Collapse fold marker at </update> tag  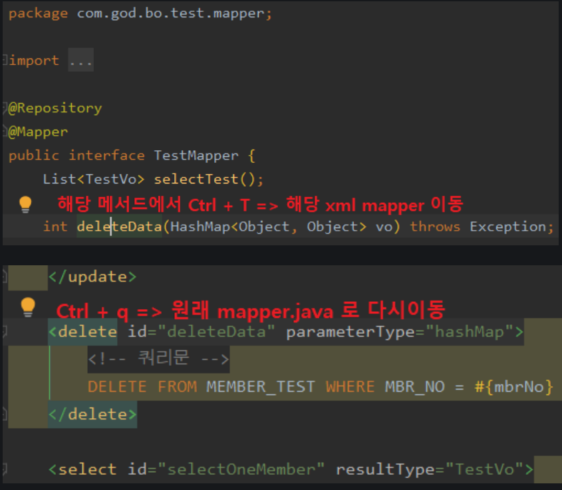4,277
